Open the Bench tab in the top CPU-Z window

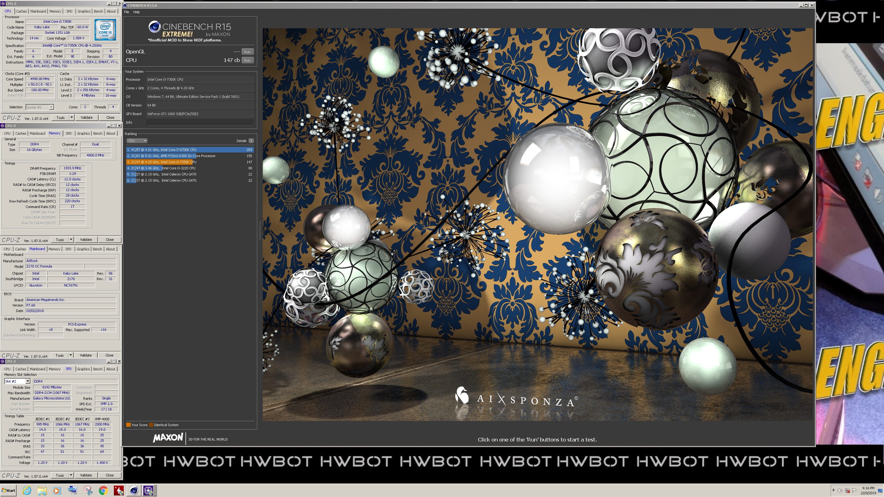point(99,11)
